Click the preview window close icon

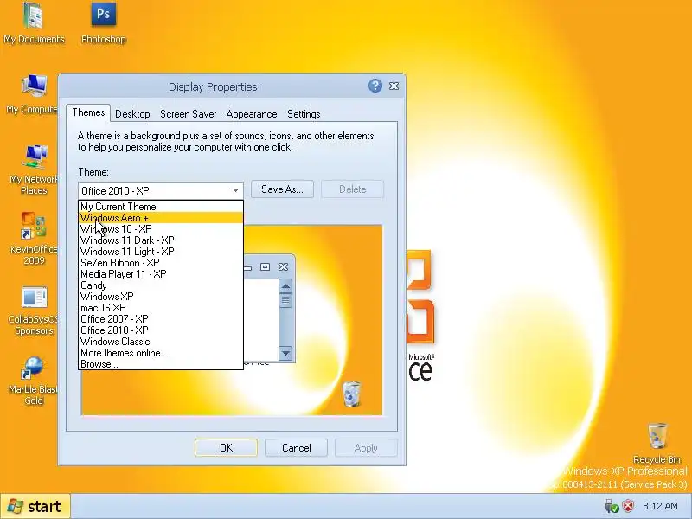tap(284, 267)
